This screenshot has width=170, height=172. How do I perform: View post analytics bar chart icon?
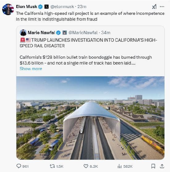click(x=120, y=166)
